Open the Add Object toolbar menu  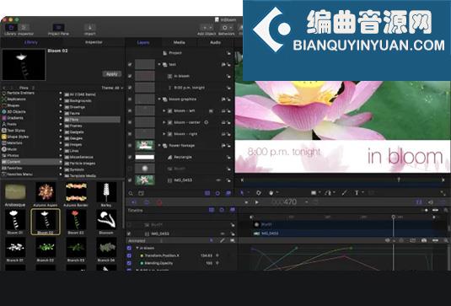(207, 28)
